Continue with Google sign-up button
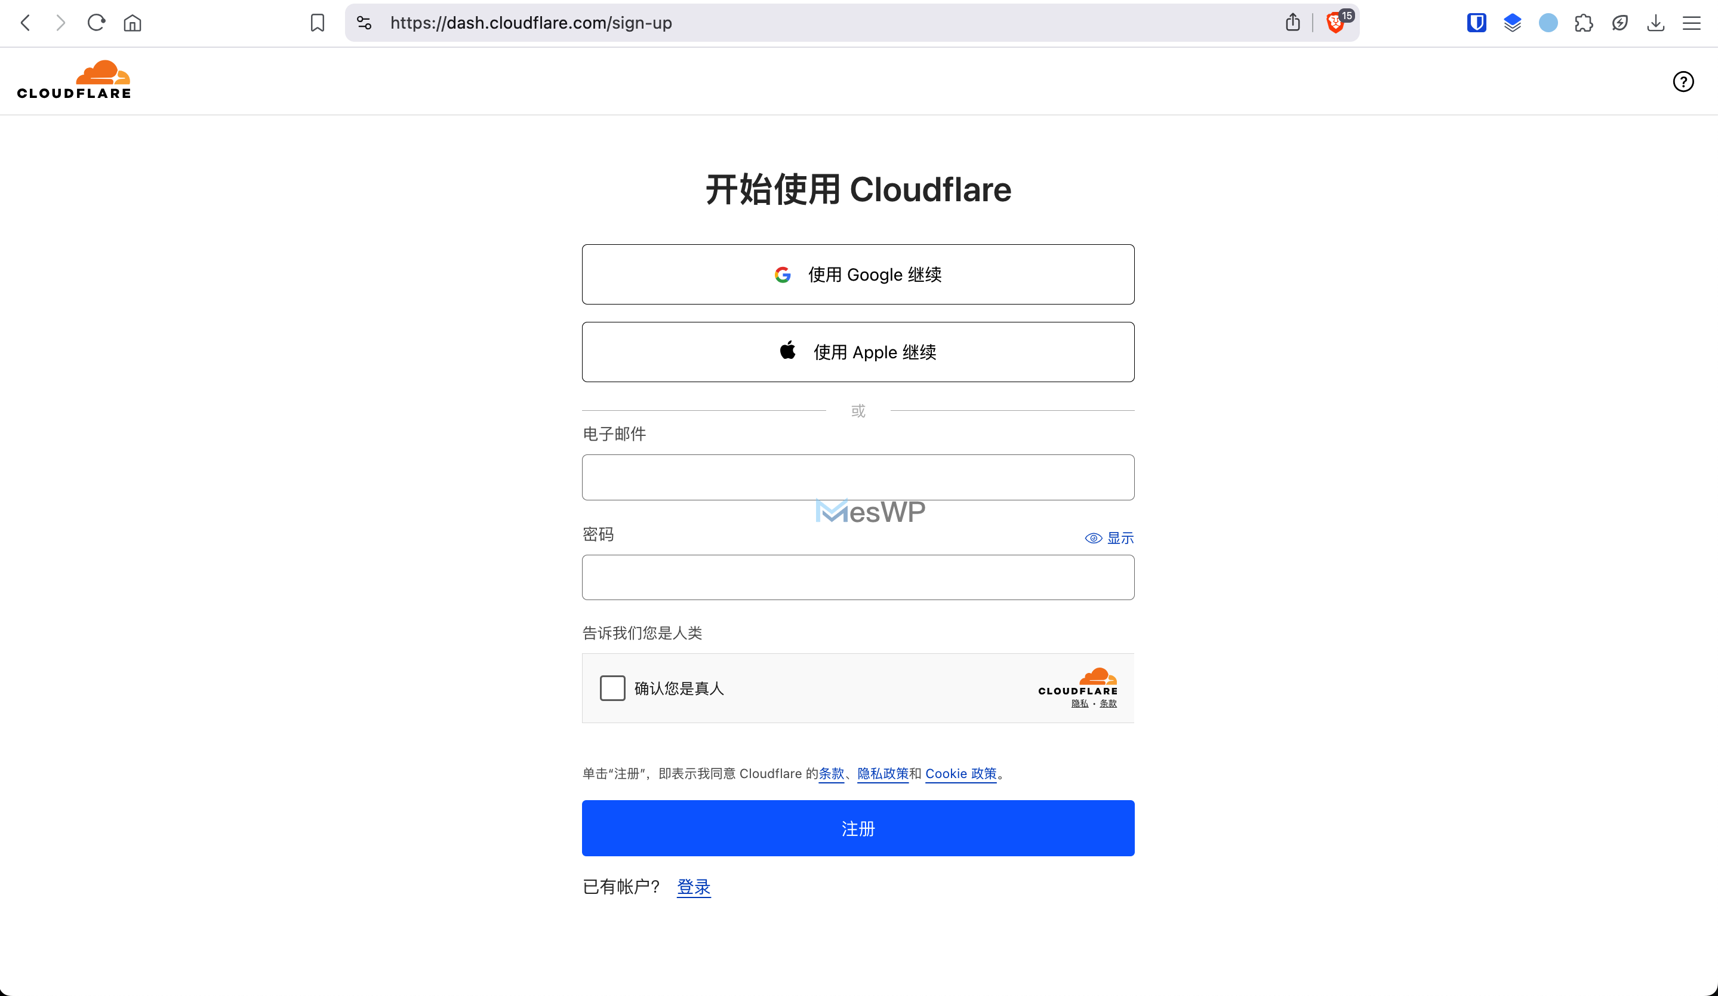This screenshot has width=1718, height=996. click(858, 274)
